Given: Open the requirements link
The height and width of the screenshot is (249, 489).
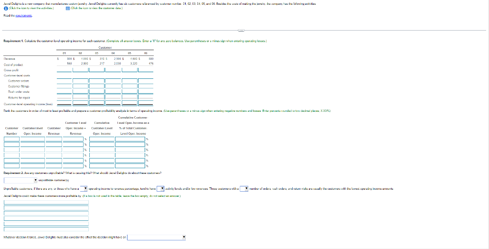Looking at the screenshot, I should click(24, 15).
